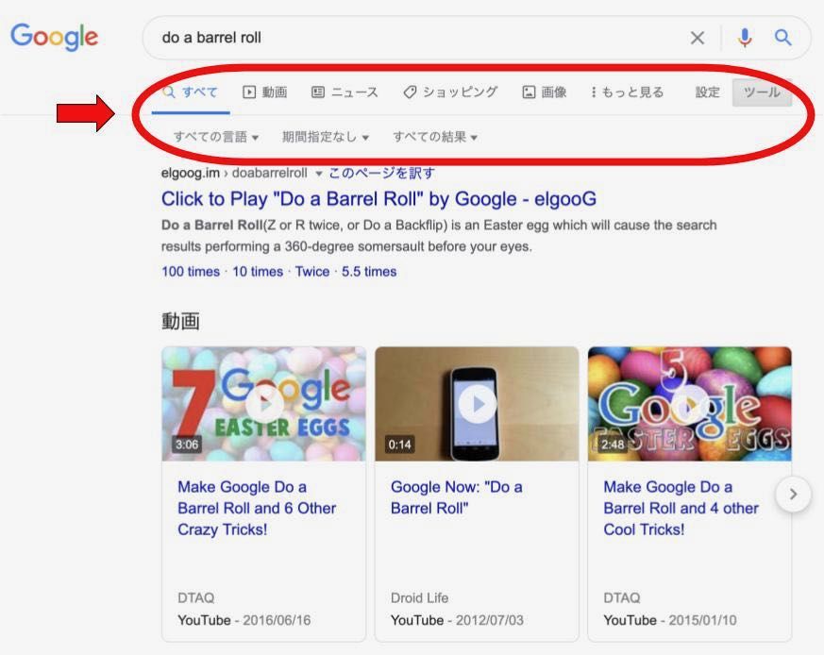Switch to the ニュース tab
The height and width of the screenshot is (655, 824).
click(345, 92)
